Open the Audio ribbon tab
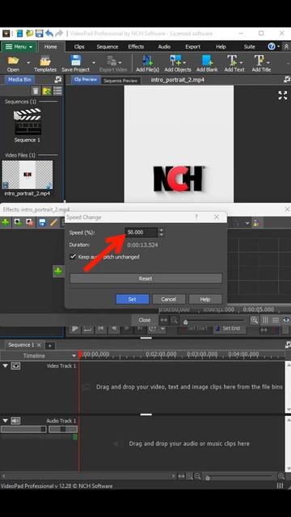Screen dimensions: 291x517 click(164, 47)
